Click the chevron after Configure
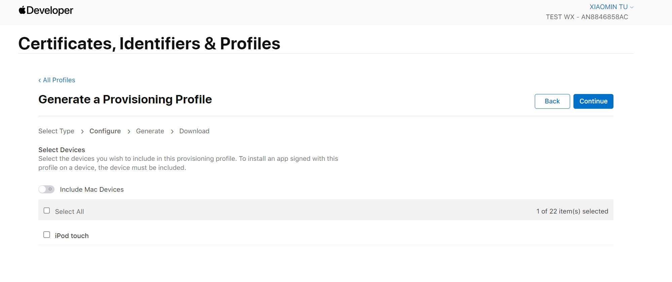672x282 pixels. [x=129, y=132]
